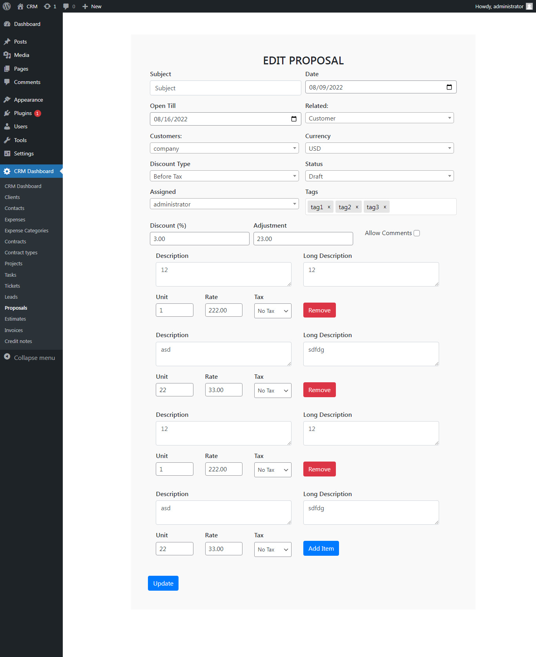
Task: Click the WordPress logo icon
Action: (x=7, y=6)
